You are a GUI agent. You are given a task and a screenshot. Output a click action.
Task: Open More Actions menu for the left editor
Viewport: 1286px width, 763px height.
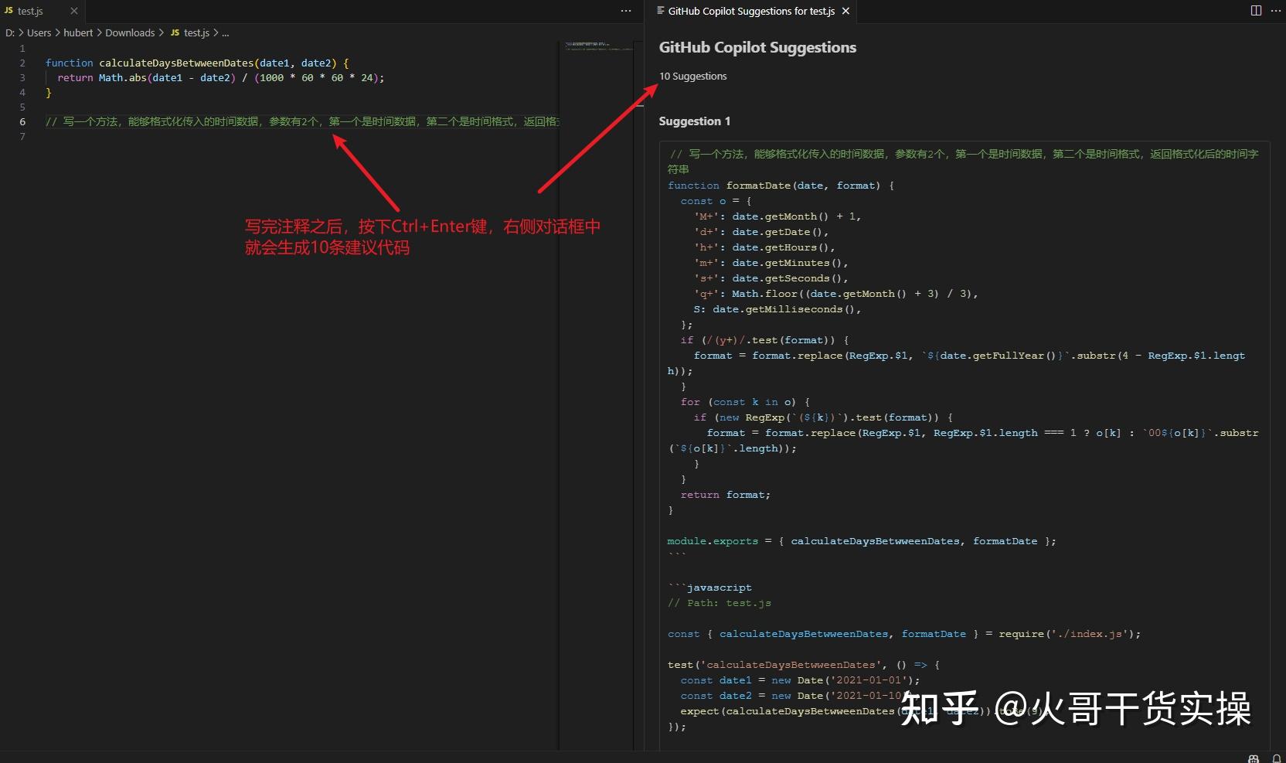click(625, 11)
